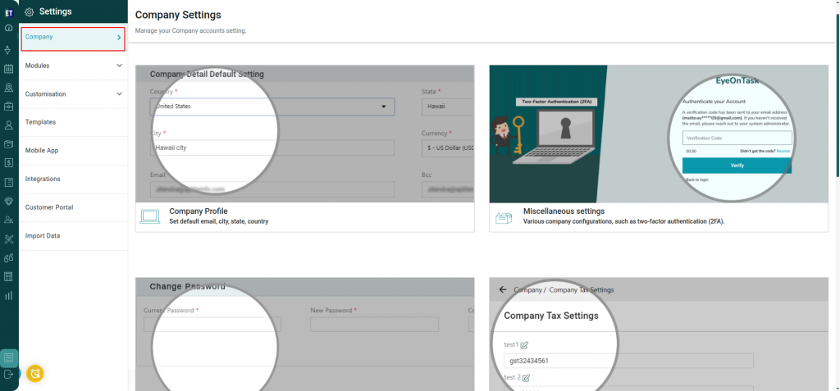The image size is (840, 391).
Task: Open the Customer Portal settings
Action: [x=73, y=207]
